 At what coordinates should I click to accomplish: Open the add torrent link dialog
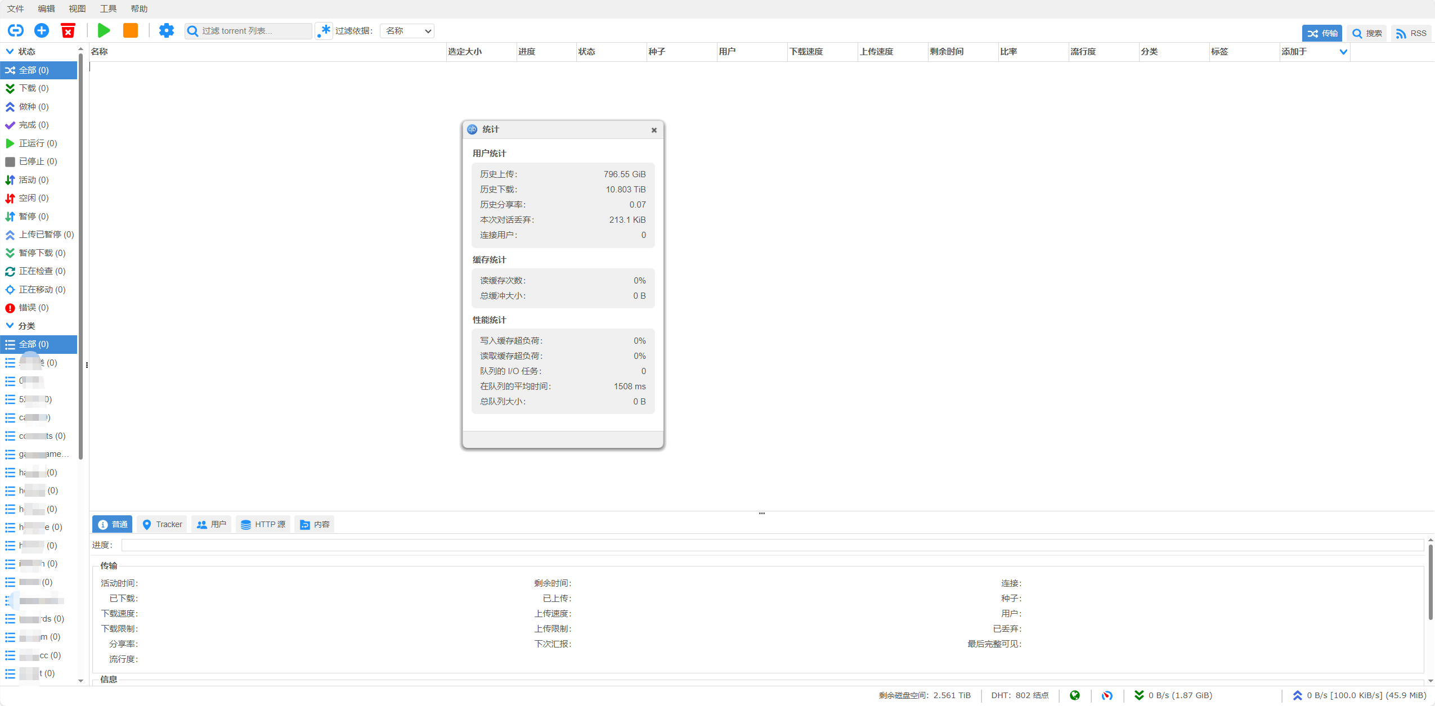[x=16, y=30]
